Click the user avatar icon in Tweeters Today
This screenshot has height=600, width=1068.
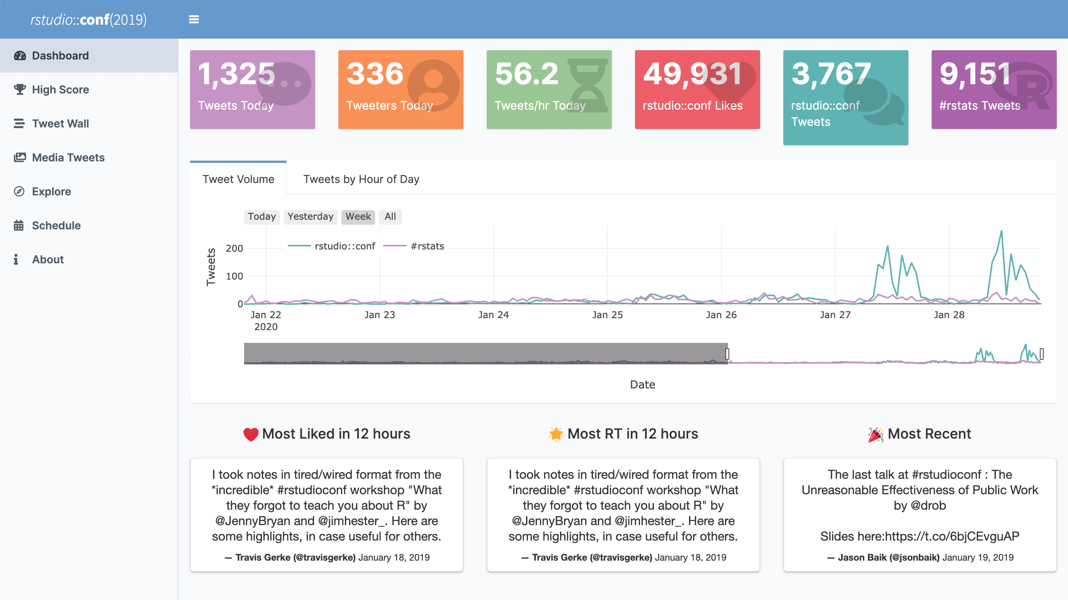click(433, 85)
